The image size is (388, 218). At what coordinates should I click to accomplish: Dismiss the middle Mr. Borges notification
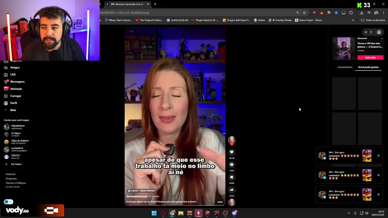tap(378, 175)
